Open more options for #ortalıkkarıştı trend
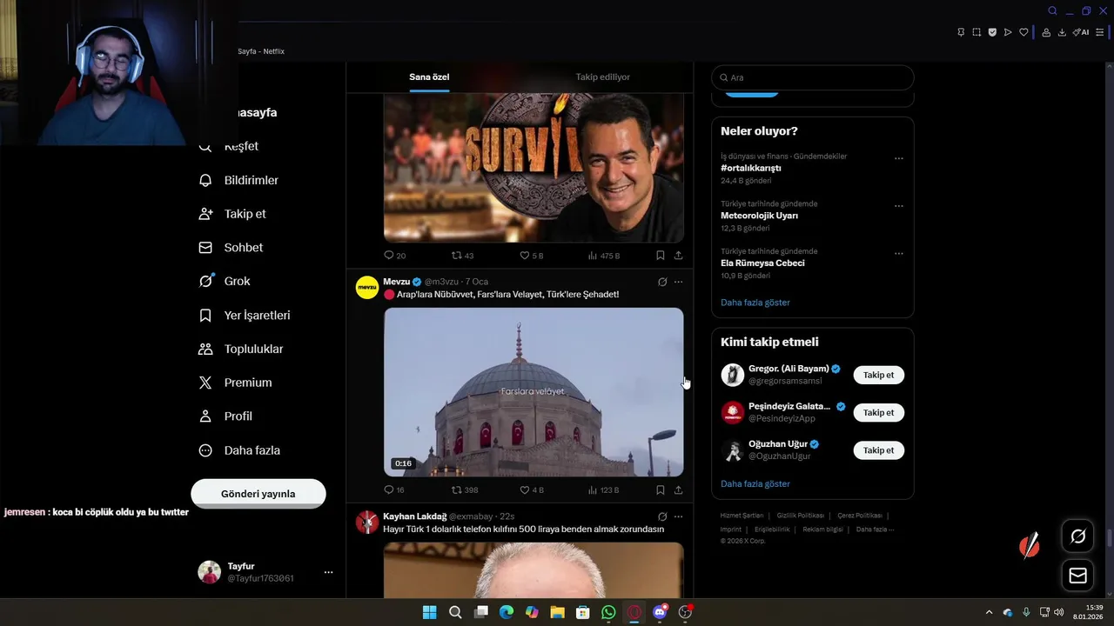 point(899,158)
